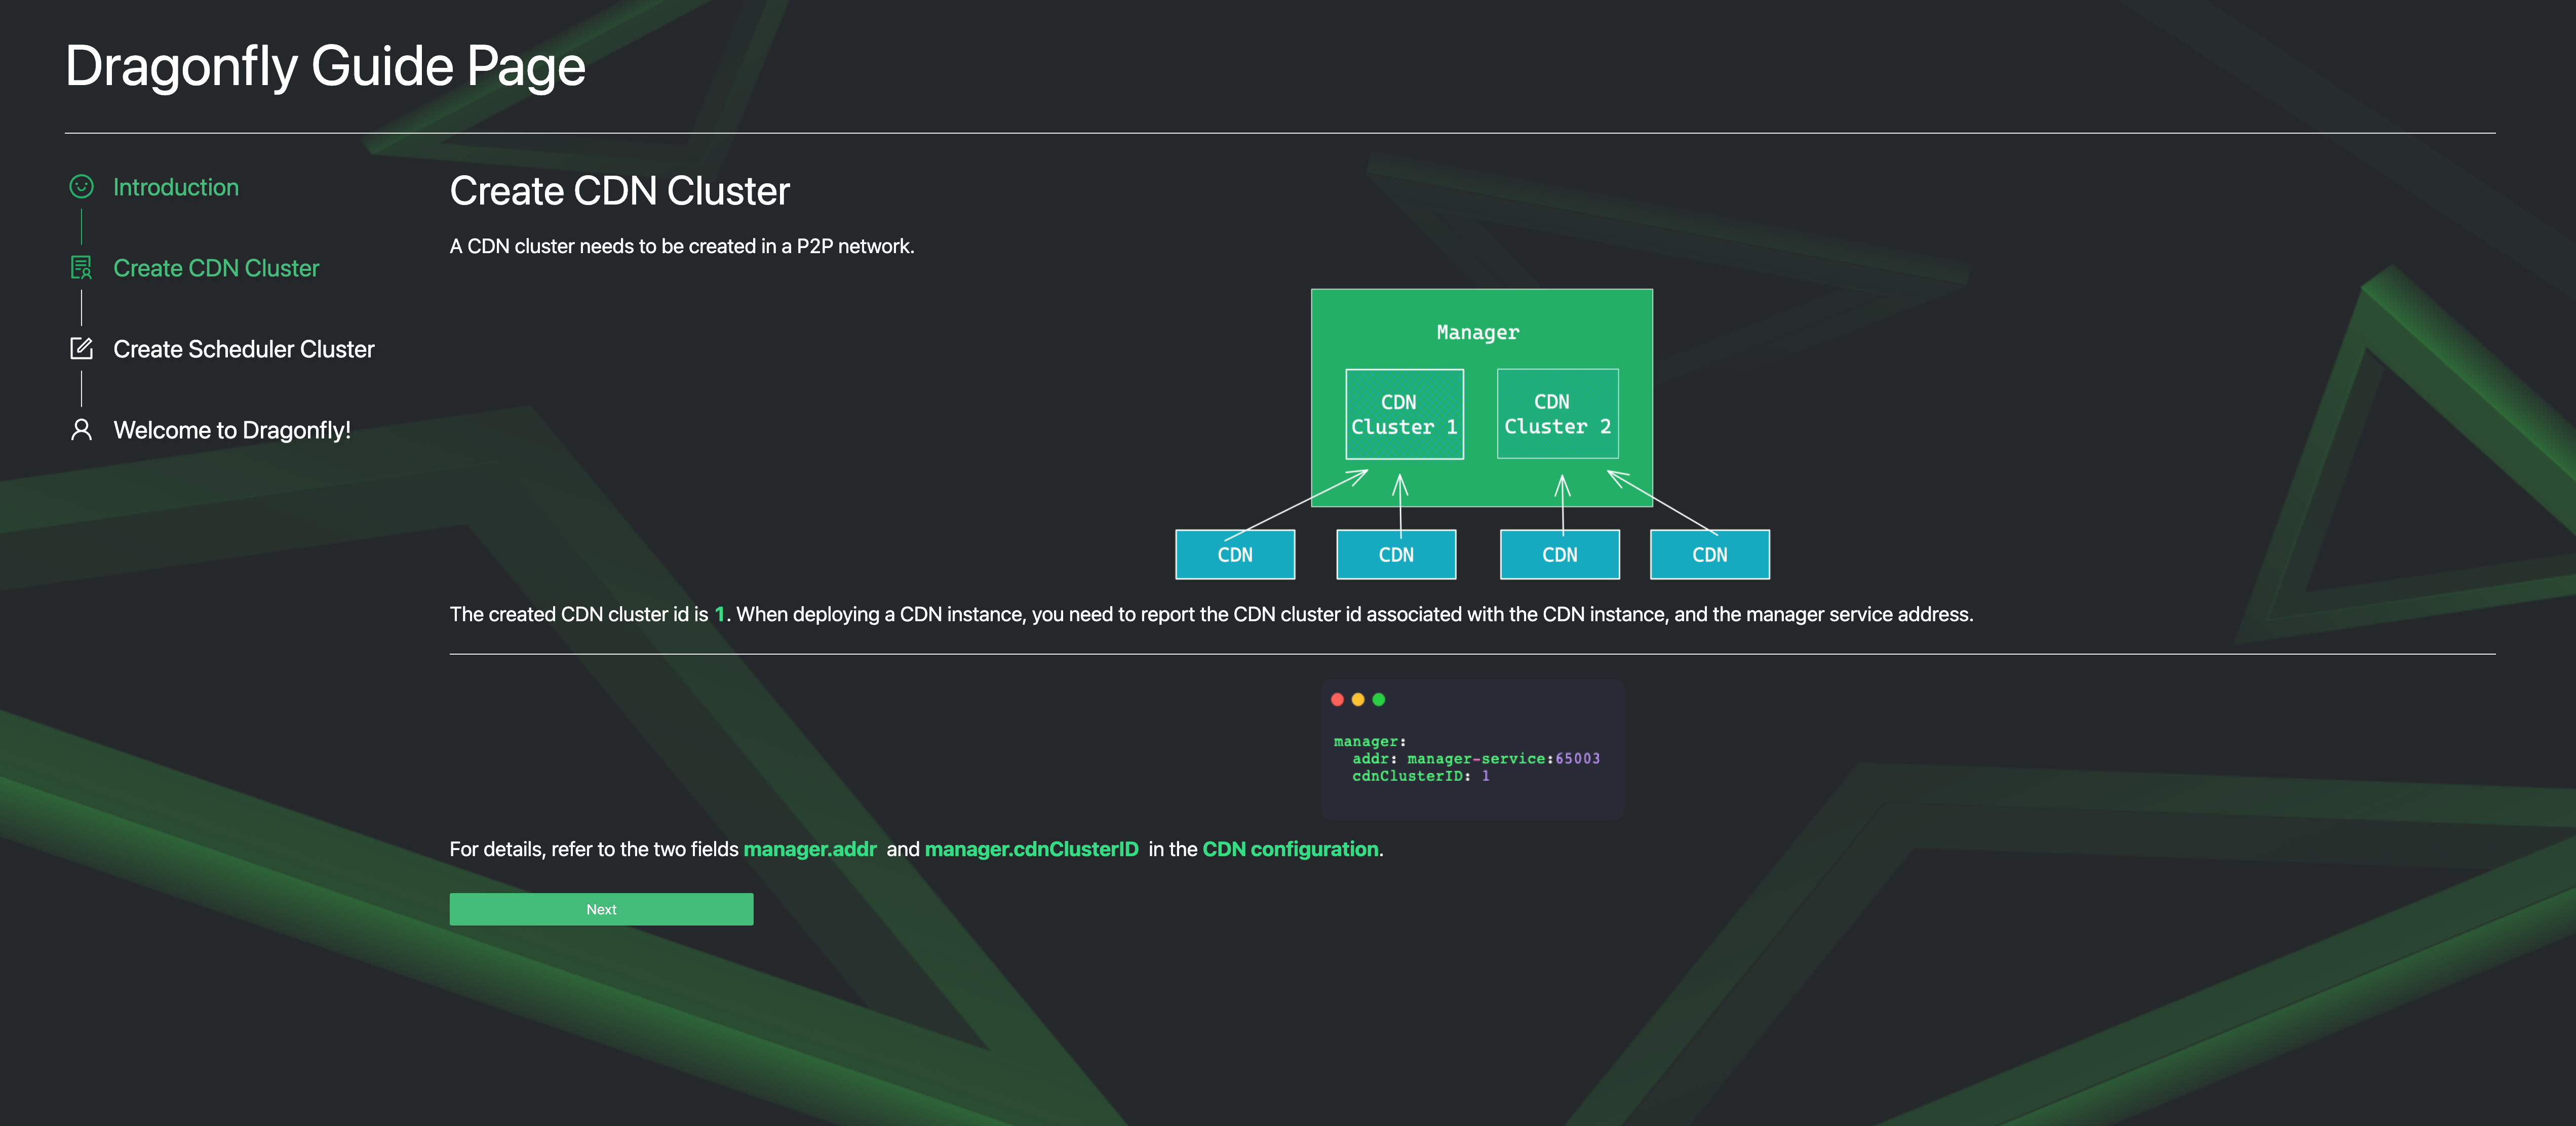The image size is (2576, 1126).
Task: Click the Dragonfly Guide Page title
Action: click(x=325, y=67)
